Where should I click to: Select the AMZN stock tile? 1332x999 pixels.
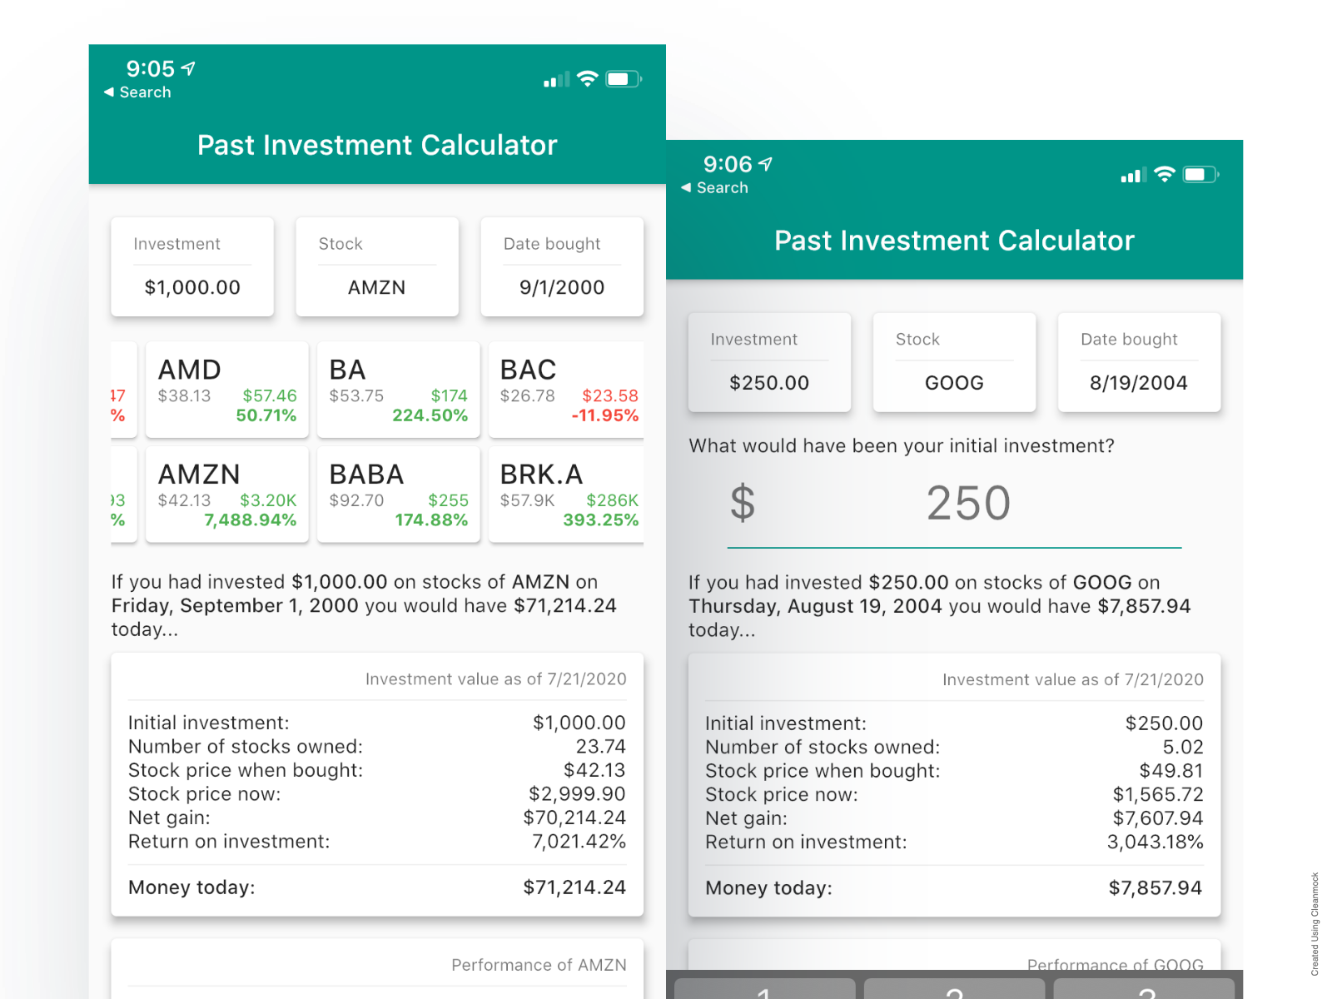(227, 495)
